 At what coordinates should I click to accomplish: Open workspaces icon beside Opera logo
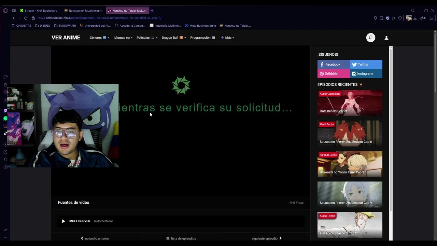tap(14, 11)
